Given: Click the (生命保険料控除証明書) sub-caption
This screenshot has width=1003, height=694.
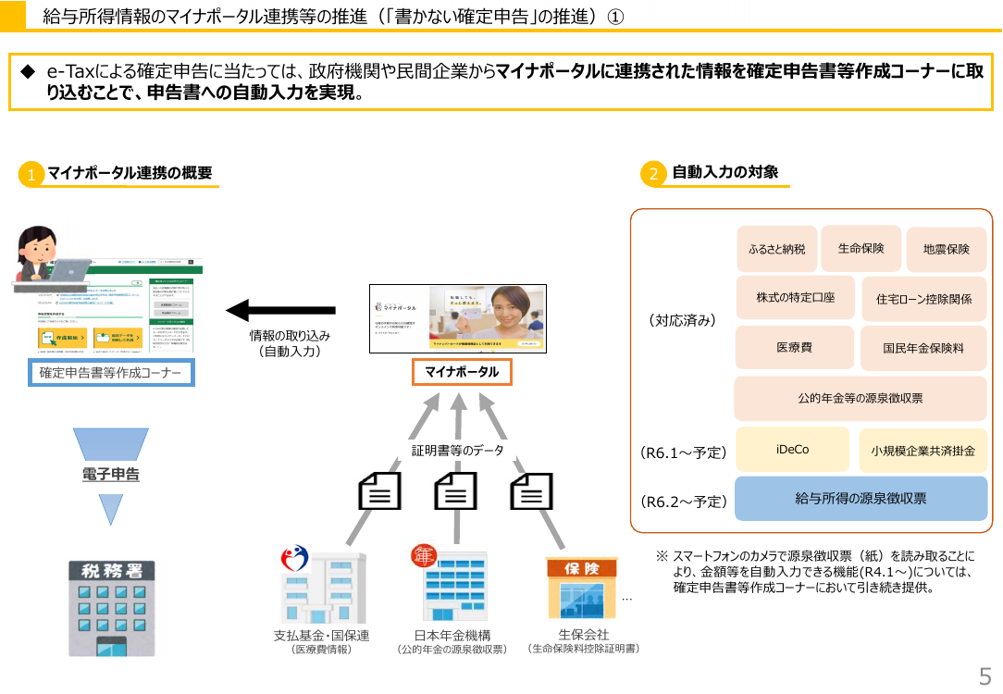Looking at the screenshot, I should click(x=583, y=649).
